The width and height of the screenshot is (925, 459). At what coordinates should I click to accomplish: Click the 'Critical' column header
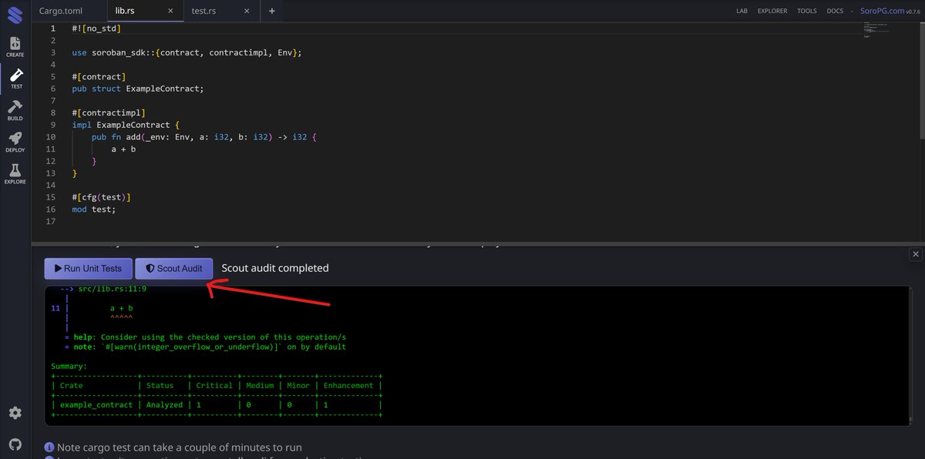214,385
